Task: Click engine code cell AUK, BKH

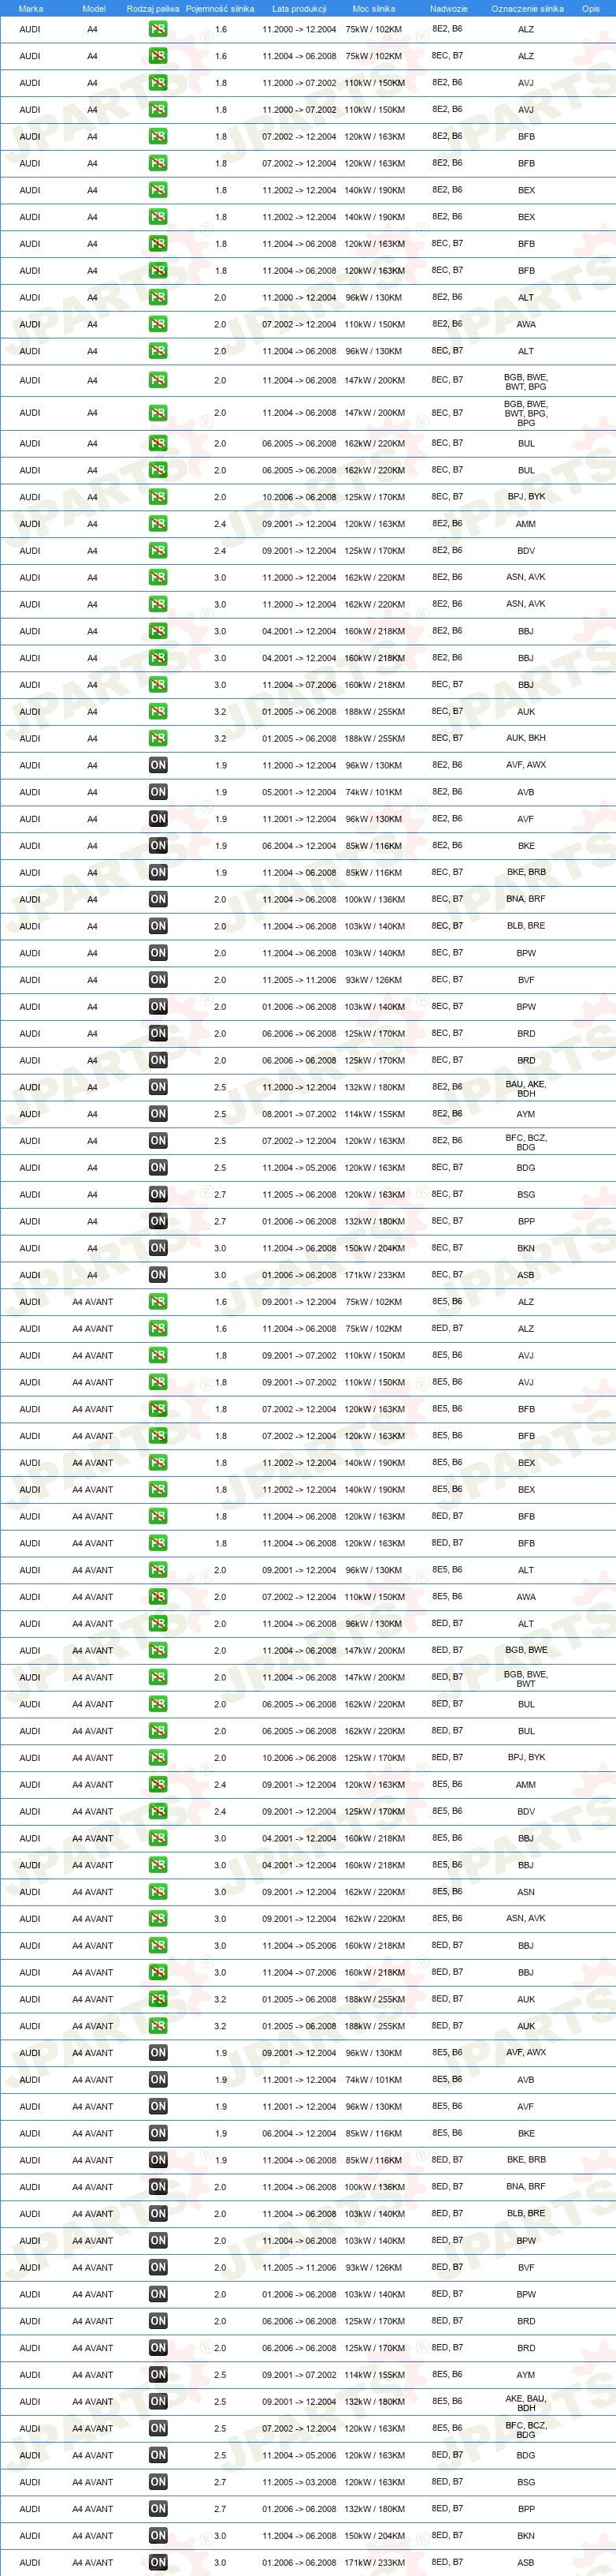Action: (x=526, y=738)
